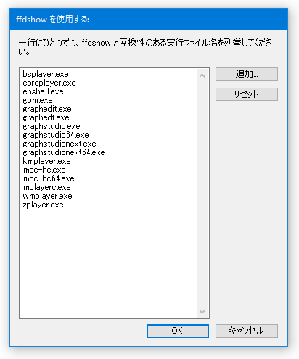Select the zplayer.exe line
The width and height of the screenshot is (299, 359).
point(43,205)
